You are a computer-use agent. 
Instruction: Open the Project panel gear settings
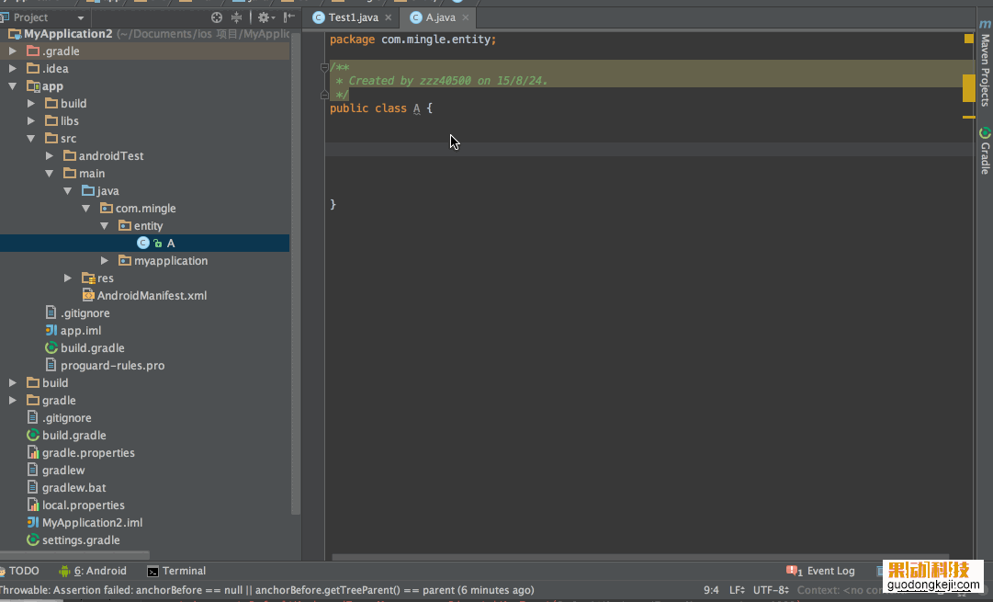tap(264, 17)
